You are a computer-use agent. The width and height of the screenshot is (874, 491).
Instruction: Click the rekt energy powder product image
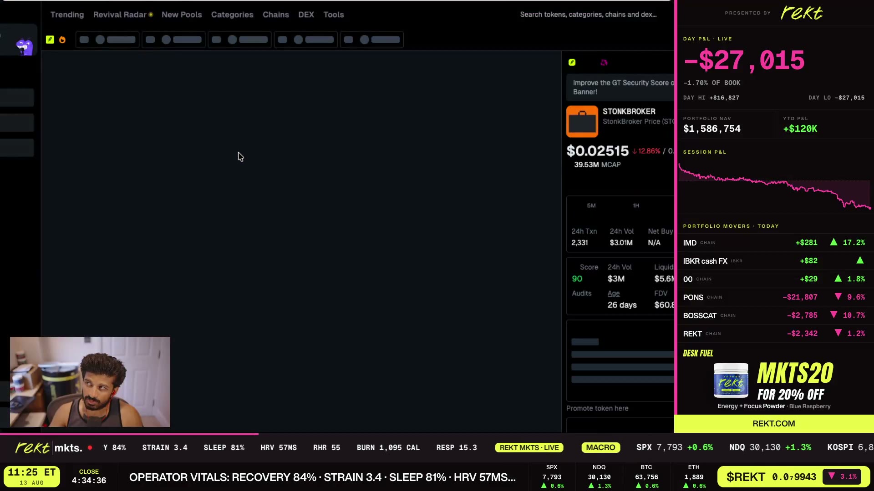coord(731,381)
